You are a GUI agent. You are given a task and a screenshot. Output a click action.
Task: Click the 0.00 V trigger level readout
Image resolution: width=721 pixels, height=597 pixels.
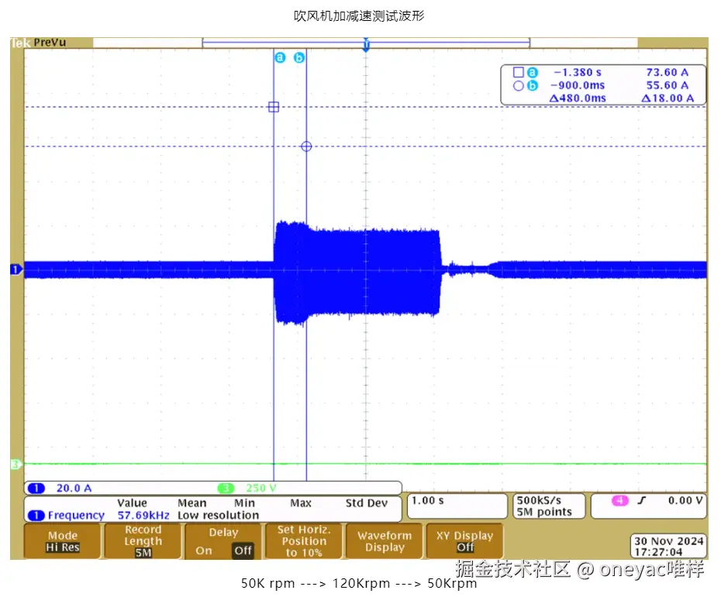click(x=685, y=500)
